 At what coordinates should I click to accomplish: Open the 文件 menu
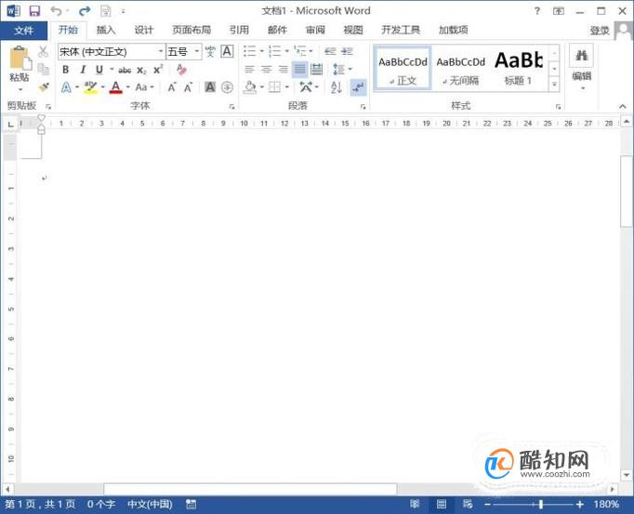[24, 31]
